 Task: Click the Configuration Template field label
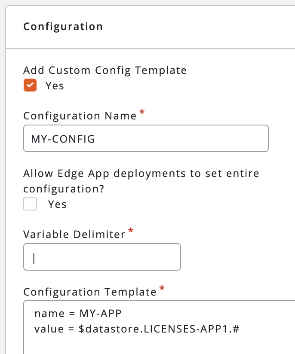(x=90, y=292)
